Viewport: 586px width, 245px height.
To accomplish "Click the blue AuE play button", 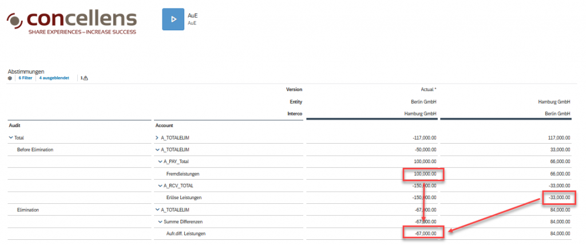I will (173, 19).
